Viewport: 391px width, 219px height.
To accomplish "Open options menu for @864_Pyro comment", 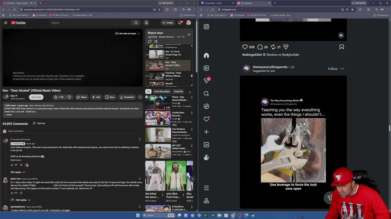I will pyautogui.click(x=140, y=179).
